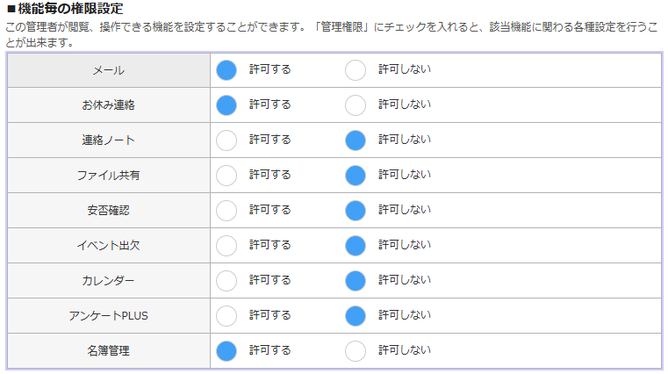Screen dimensions: 668x374
Task: Deny 名簿管理 with 許可しない
Action: pos(356,351)
